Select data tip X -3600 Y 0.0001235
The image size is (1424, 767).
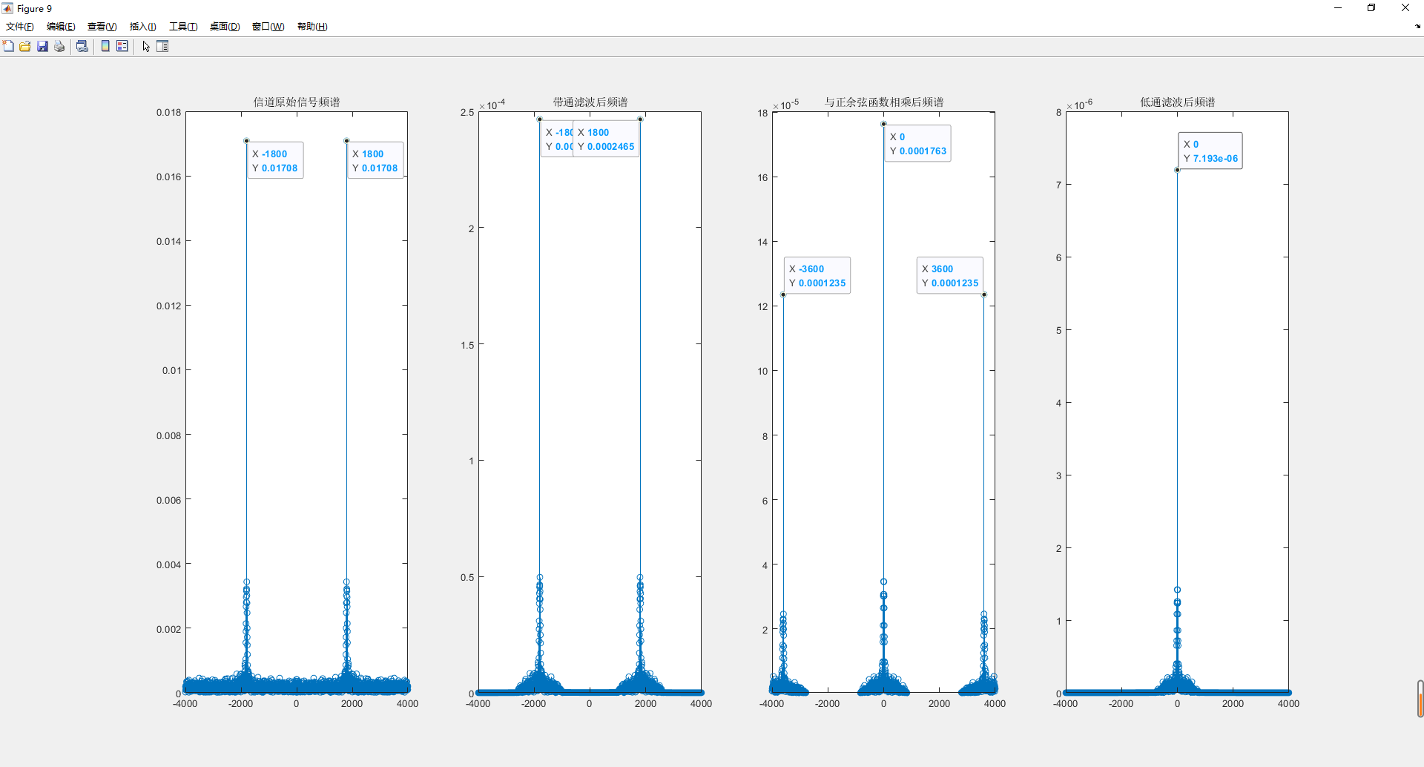[817, 275]
